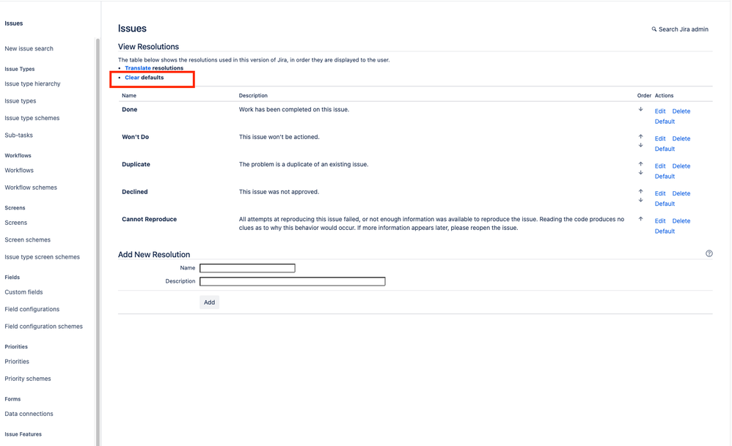This screenshot has width=732, height=446.
Task: Navigate to Priority schemes
Action: (x=28, y=378)
